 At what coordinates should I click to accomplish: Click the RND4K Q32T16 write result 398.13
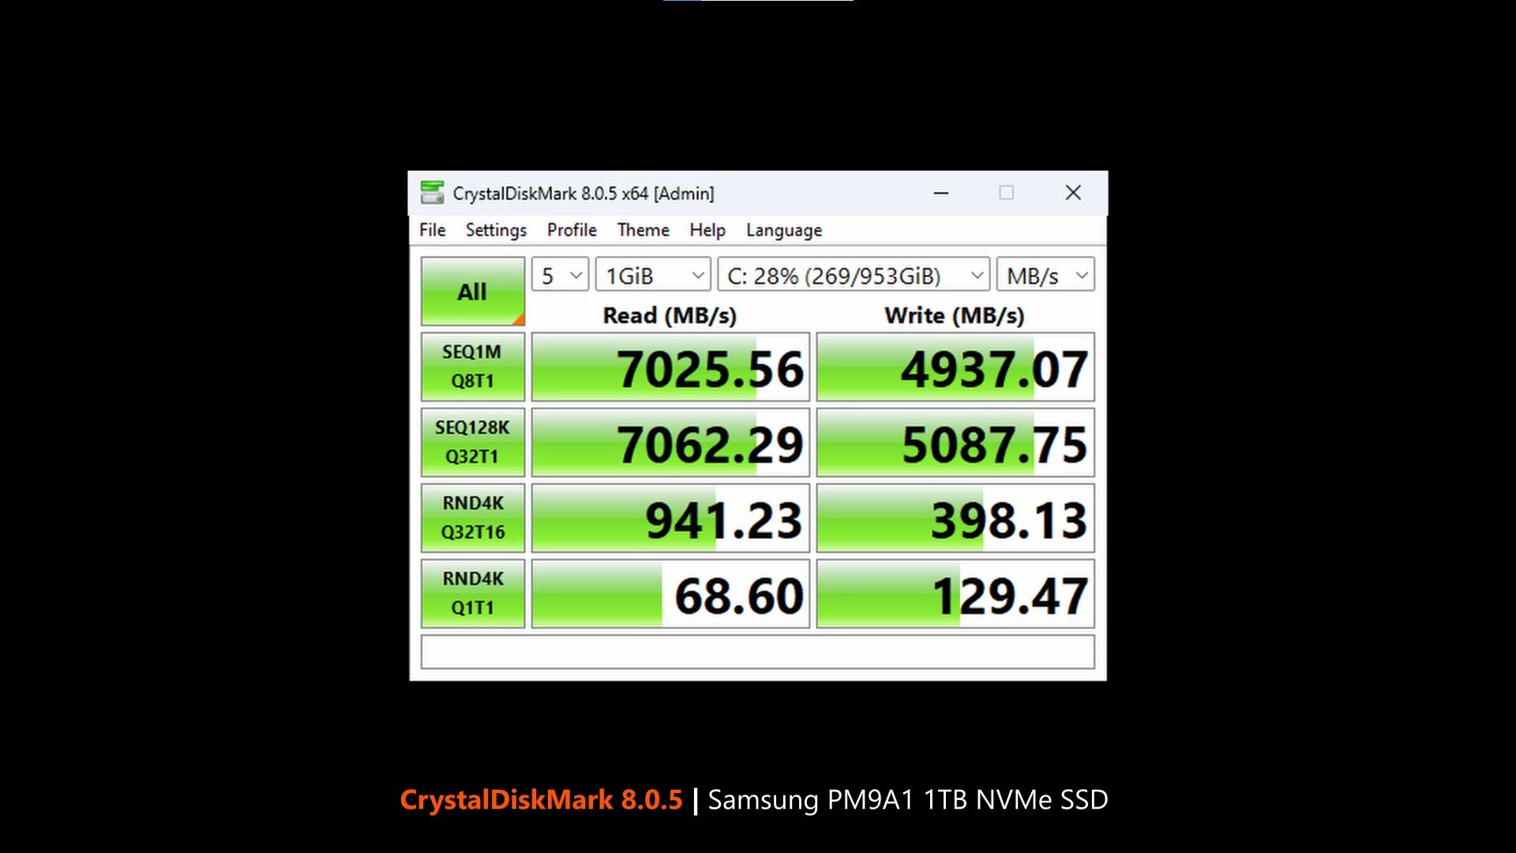pyautogui.click(x=955, y=519)
